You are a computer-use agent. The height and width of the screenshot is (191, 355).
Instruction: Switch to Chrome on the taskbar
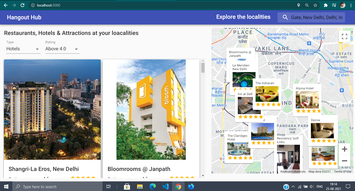(x=178, y=187)
